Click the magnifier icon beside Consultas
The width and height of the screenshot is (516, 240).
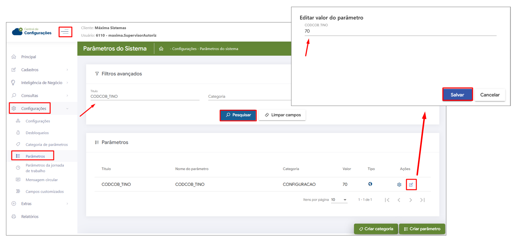pos(14,95)
